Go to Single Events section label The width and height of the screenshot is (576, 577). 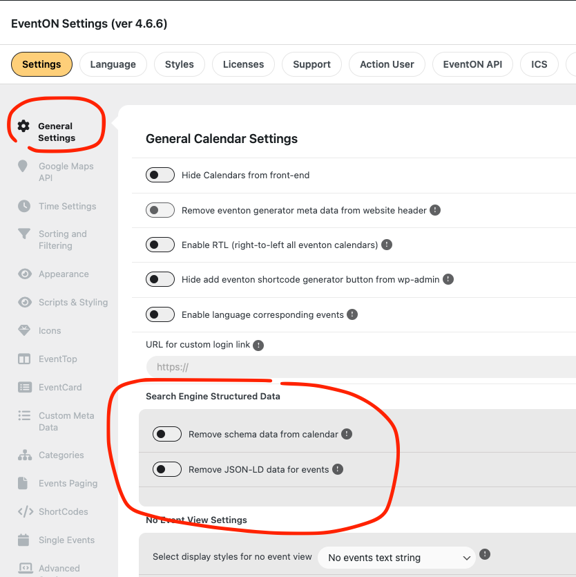click(x=66, y=540)
